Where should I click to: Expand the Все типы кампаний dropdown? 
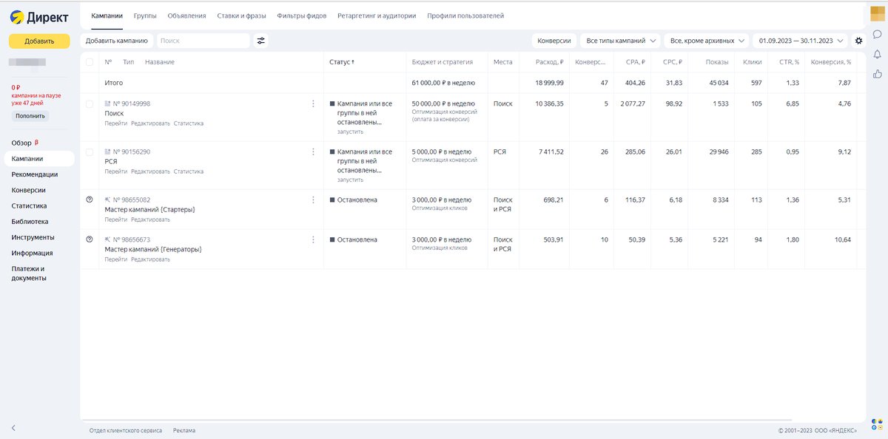[x=621, y=41]
